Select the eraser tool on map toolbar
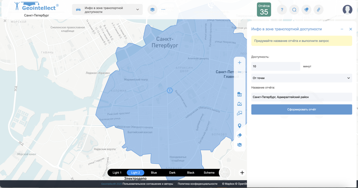358x188 pixels. pyautogui.click(x=239, y=135)
